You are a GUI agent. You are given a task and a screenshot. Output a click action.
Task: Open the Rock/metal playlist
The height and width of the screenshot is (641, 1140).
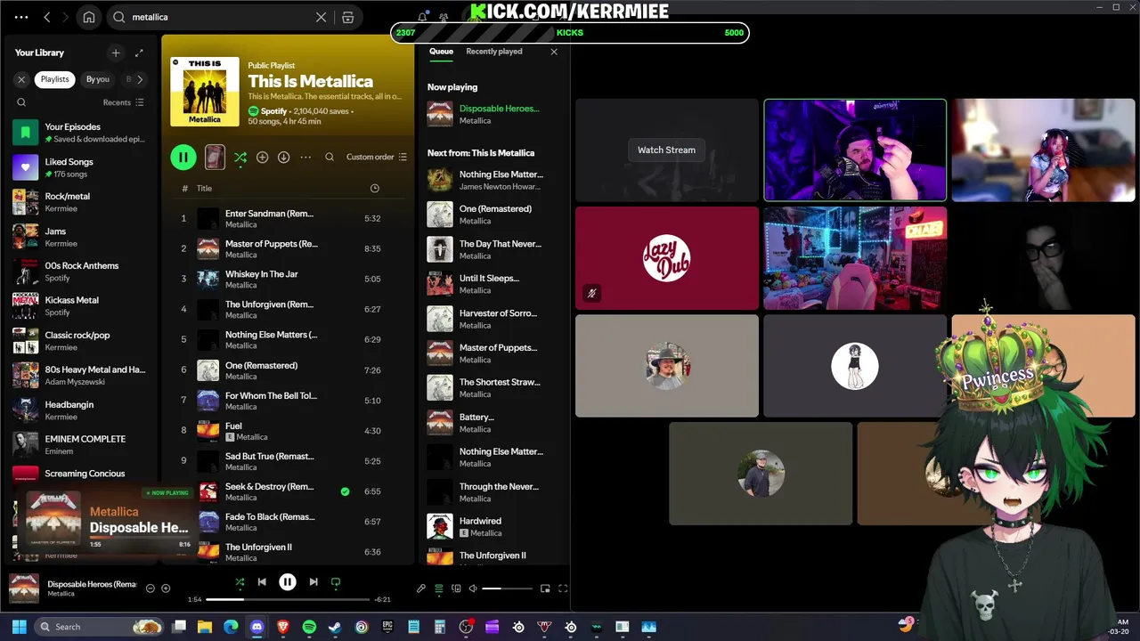click(80, 202)
